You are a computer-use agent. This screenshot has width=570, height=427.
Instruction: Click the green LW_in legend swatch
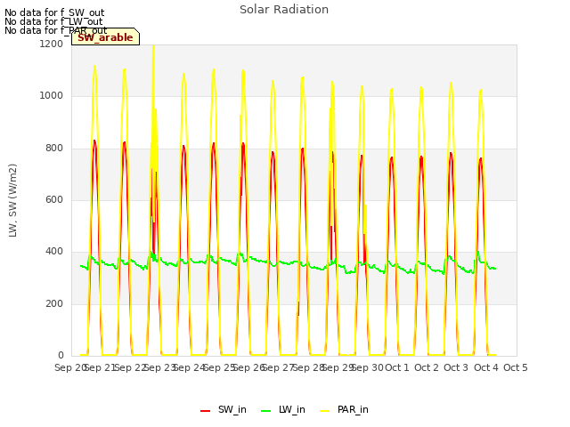point(266,411)
